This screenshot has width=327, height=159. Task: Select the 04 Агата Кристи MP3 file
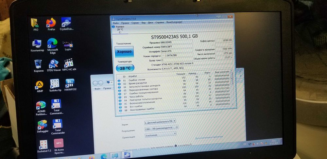coord(59,146)
